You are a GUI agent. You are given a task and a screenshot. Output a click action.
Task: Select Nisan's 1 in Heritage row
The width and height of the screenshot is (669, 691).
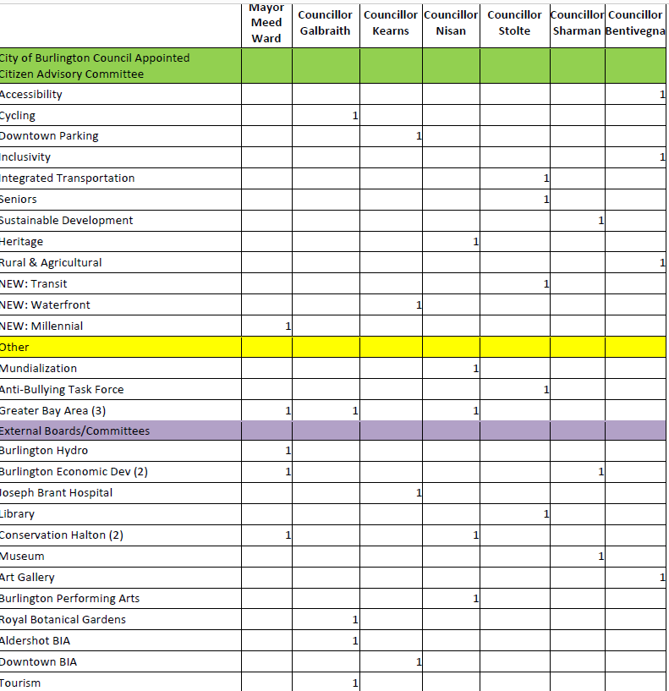[476, 242]
